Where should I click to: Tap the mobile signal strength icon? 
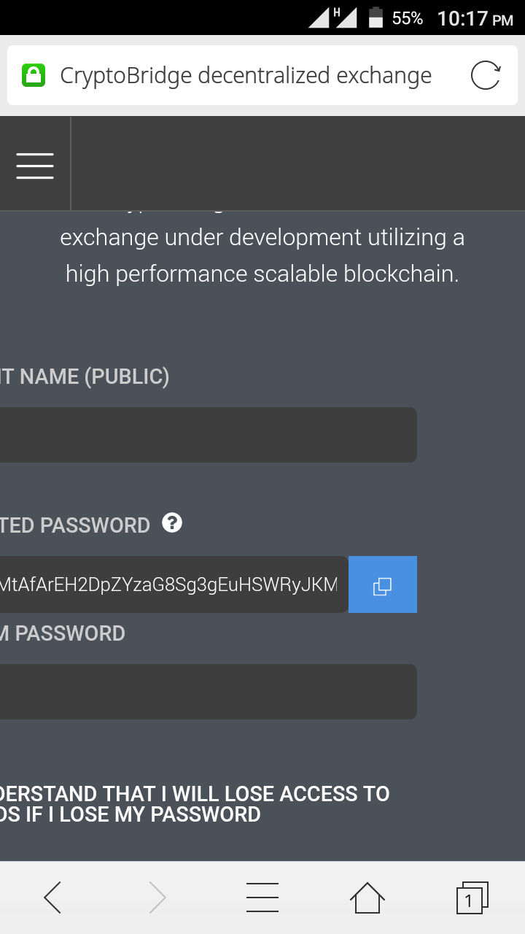pos(333,18)
